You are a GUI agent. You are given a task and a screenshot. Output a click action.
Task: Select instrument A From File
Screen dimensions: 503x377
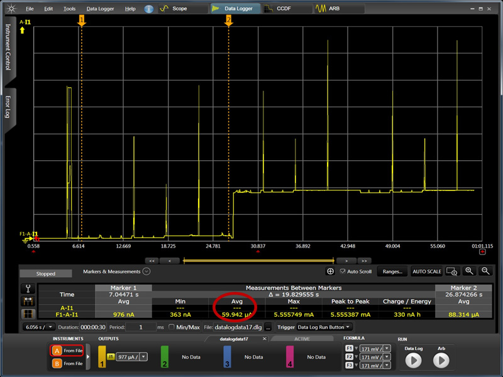tap(67, 351)
